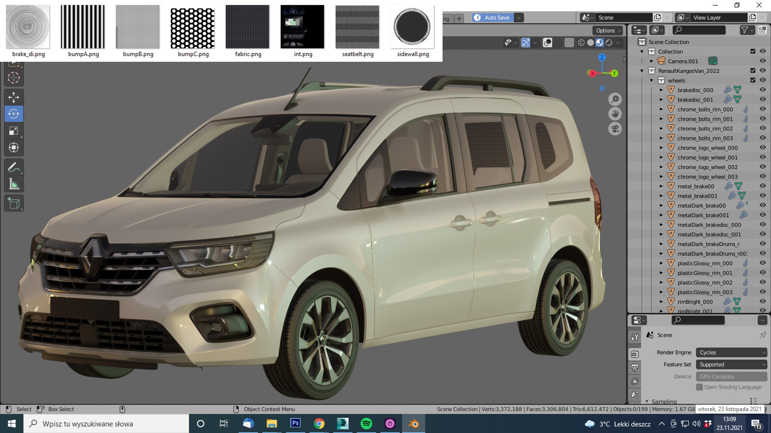
Task: Toggle viewport overlays icon
Action: 547,42
